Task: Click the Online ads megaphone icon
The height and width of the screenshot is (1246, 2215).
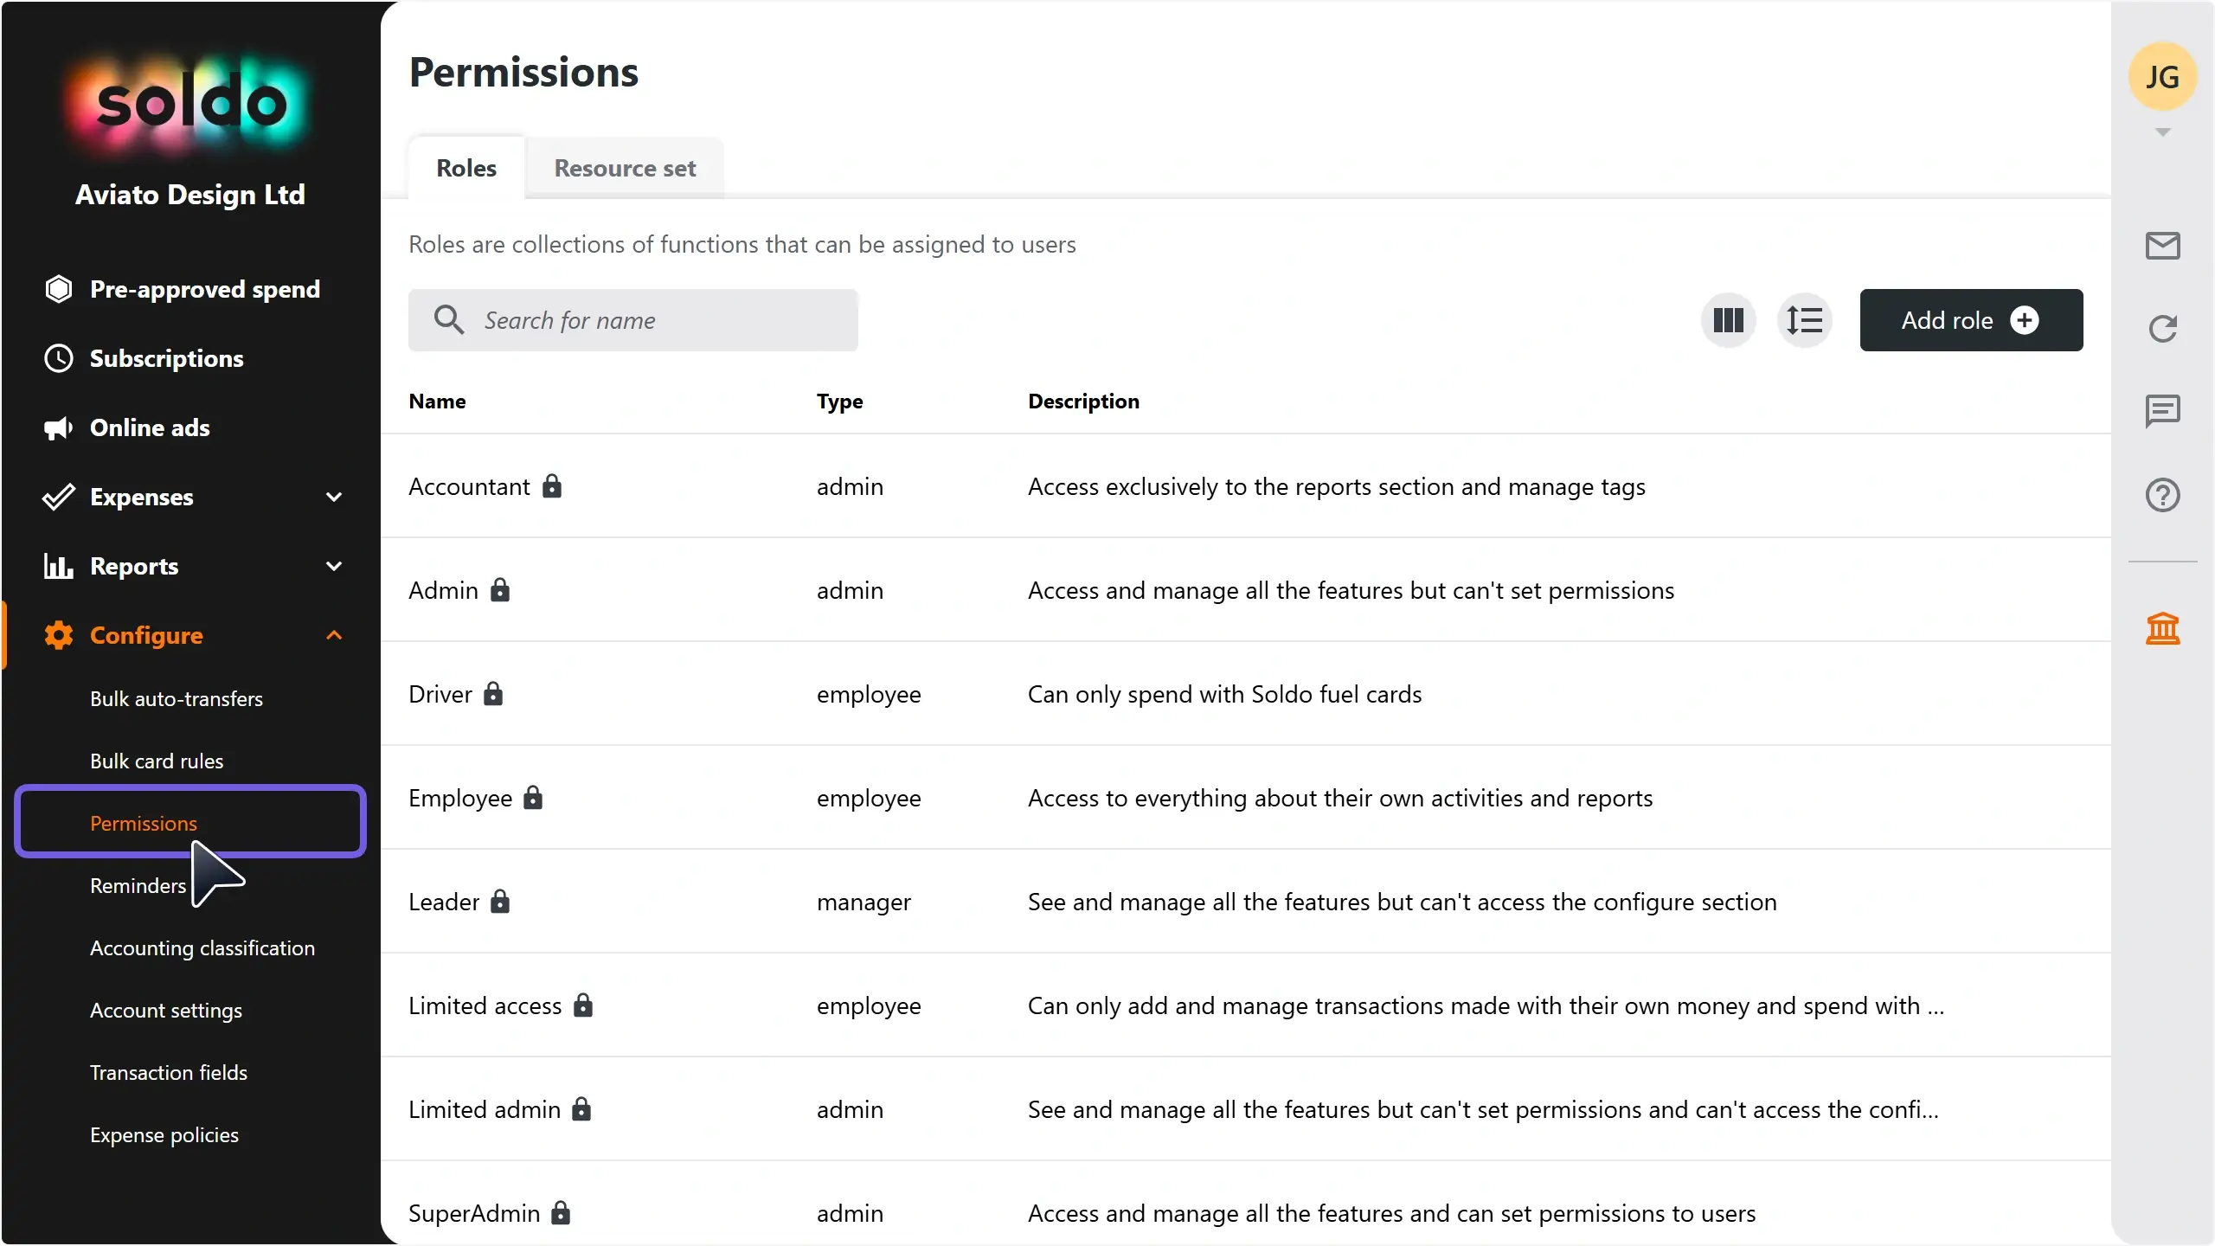Action: [x=59, y=427]
